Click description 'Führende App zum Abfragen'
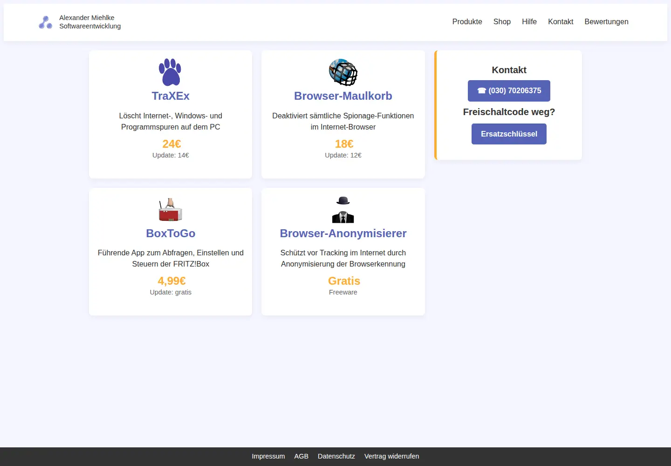Screen dimensions: 671x466 171,258
